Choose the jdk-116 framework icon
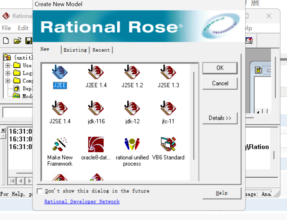Image resolution: width=287 pixels, height=220 pixels. pyautogui.click(x=96, y=108)
